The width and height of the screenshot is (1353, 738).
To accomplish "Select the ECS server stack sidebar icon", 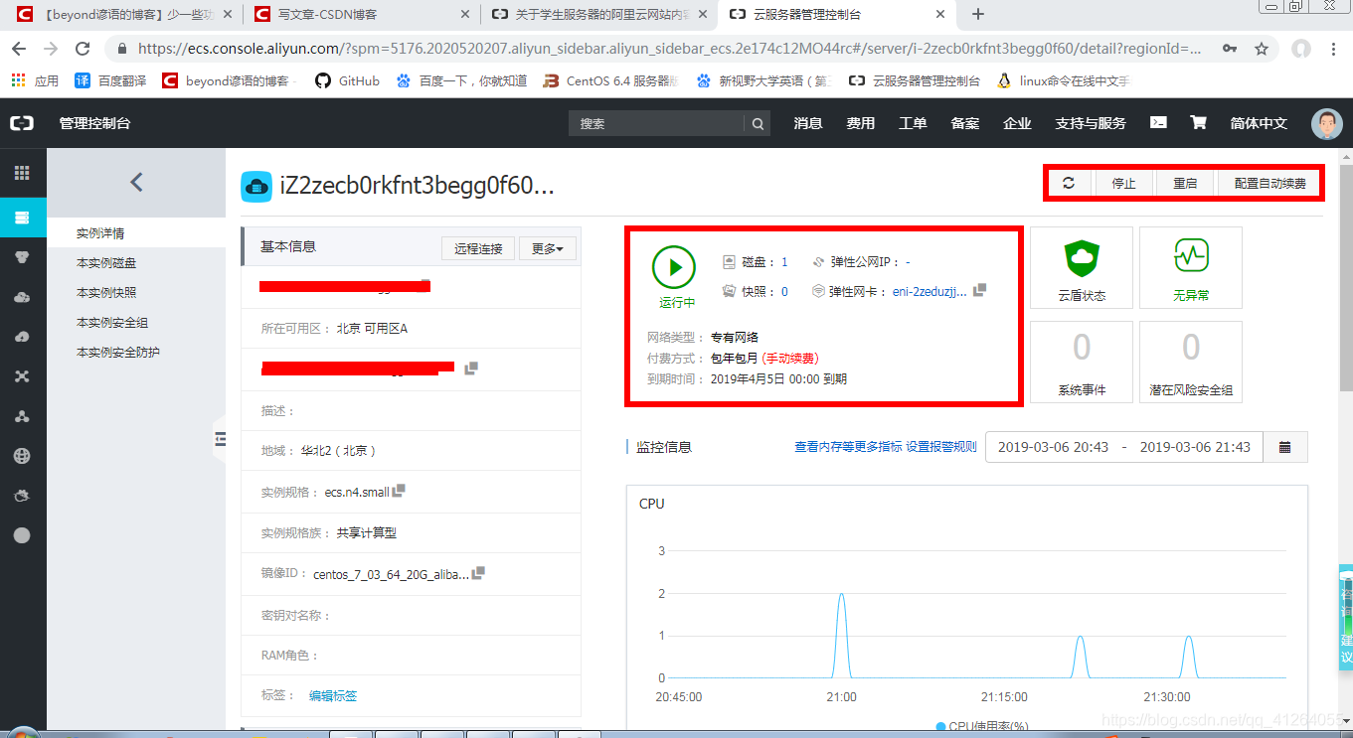I will click(x=22, y=218).
